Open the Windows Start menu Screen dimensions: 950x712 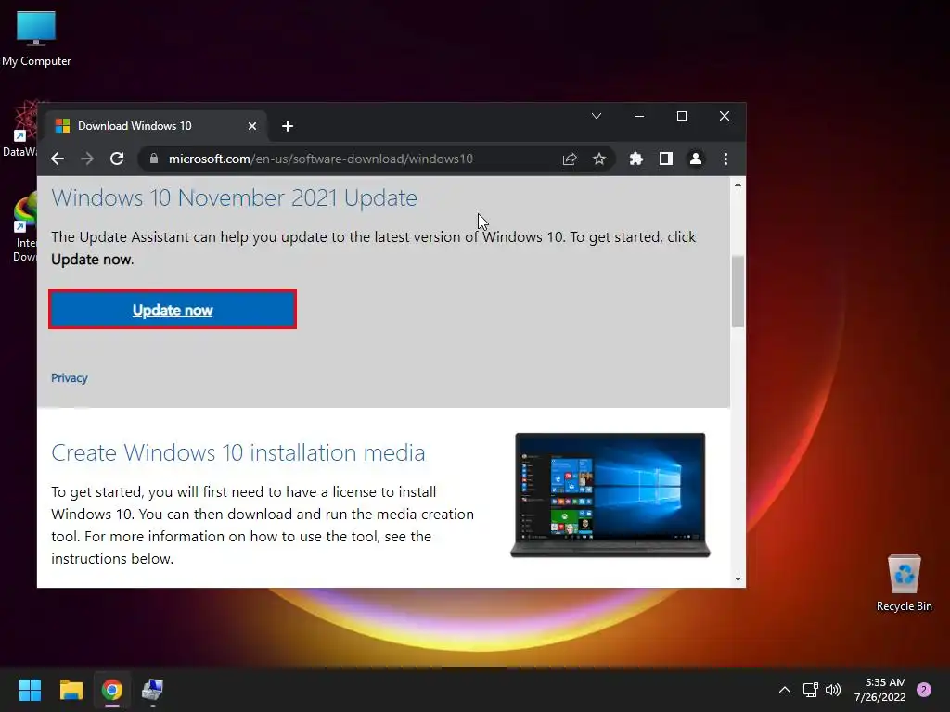30,690
